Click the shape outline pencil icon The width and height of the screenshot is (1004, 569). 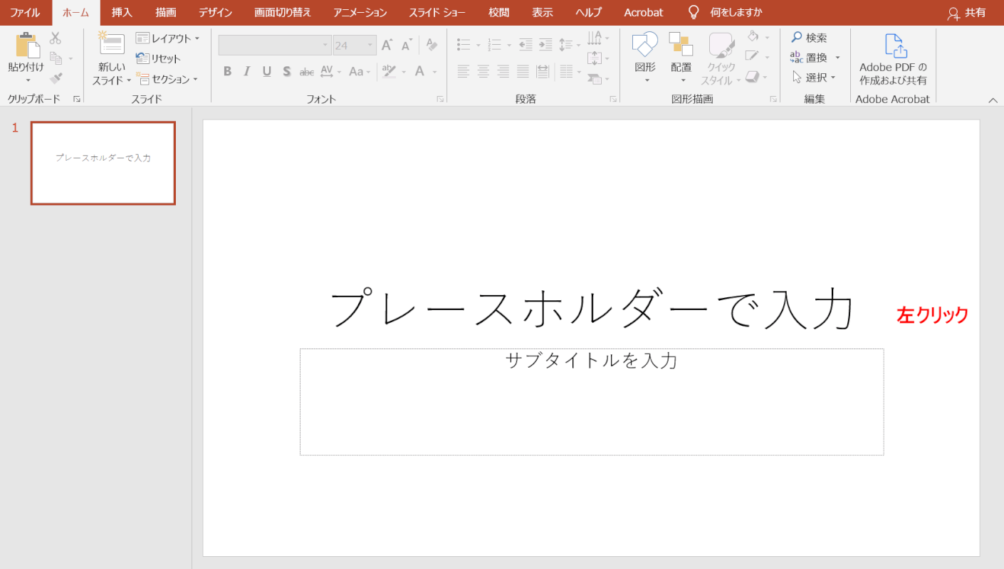[753, 56]
